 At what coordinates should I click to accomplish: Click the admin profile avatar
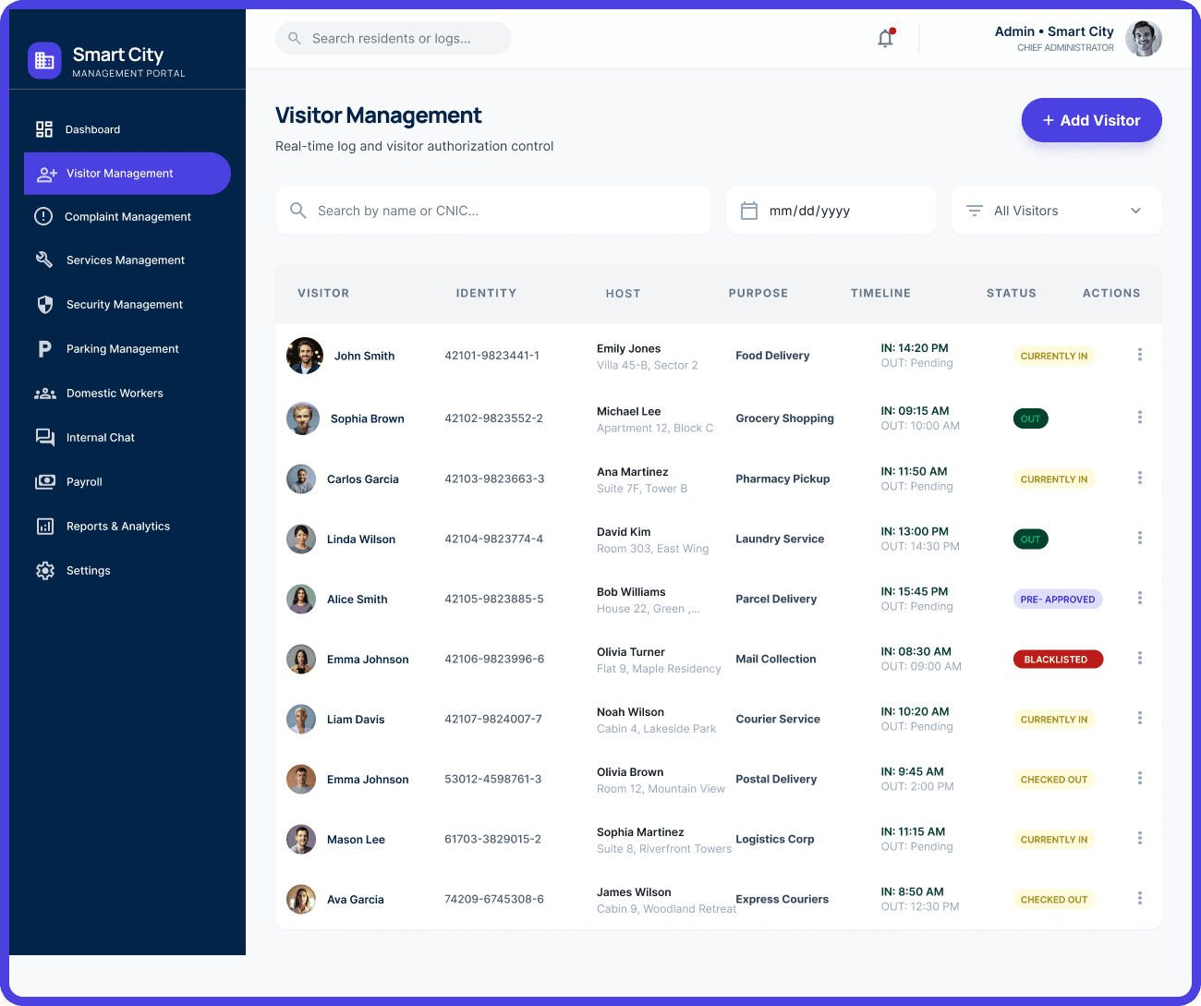(x=1144, y=39)
